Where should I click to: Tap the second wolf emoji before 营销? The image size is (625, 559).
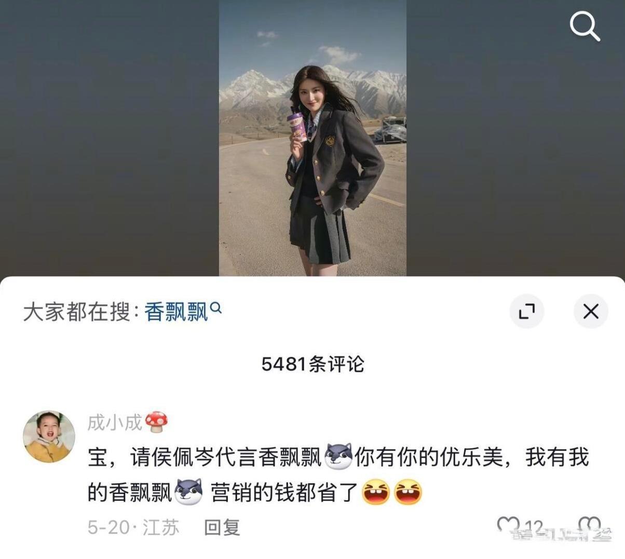point(189,493)
